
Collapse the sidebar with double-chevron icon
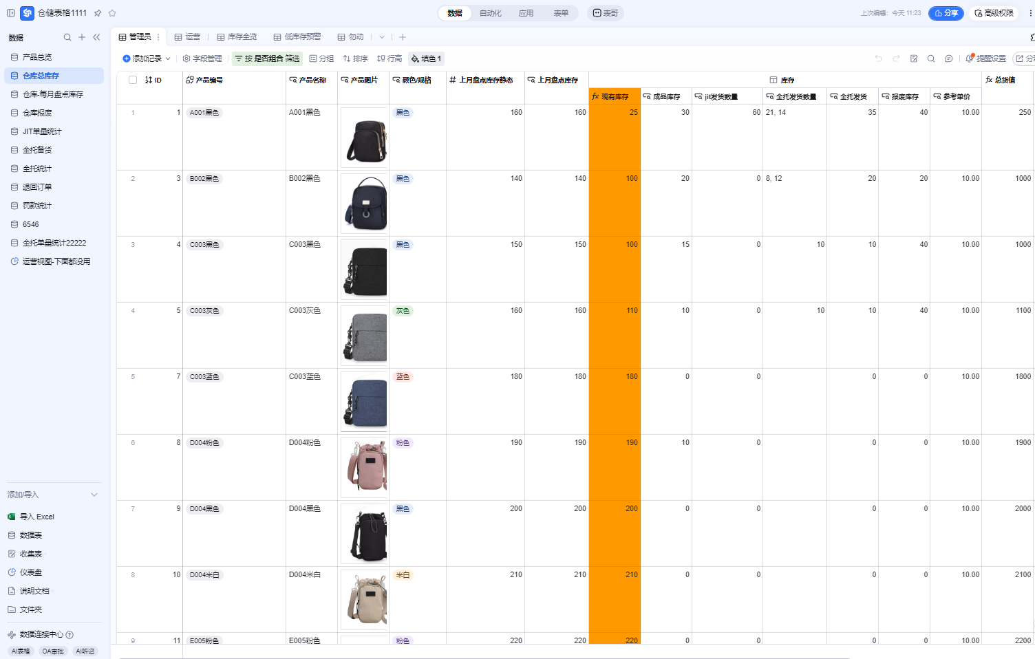(x=96, y=37)
